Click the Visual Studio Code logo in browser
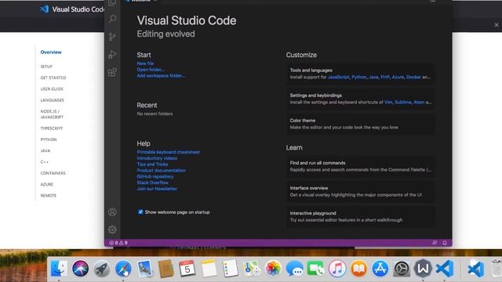 click(x=44, y=9)
